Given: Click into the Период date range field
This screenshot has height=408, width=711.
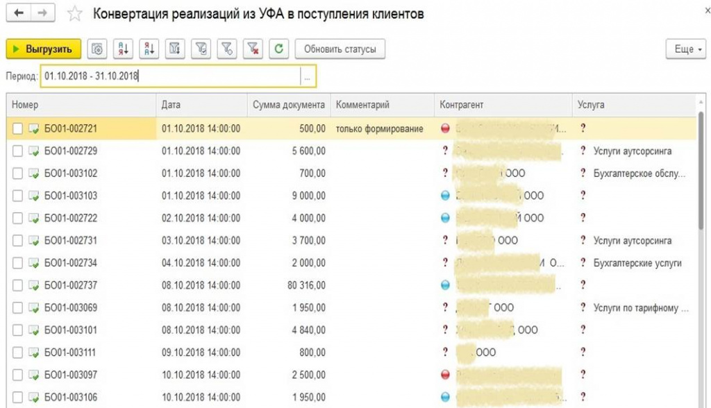Looking at the screenshot, I should click(170, 76).
